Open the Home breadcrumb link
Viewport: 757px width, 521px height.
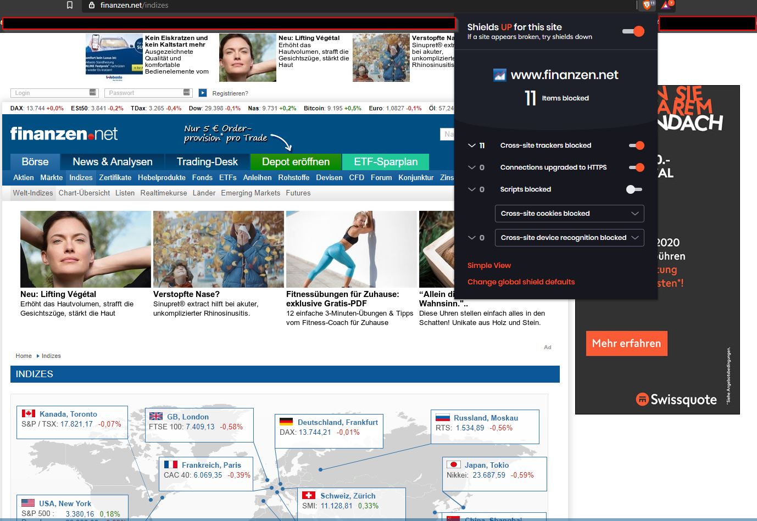tap(24, 356)
